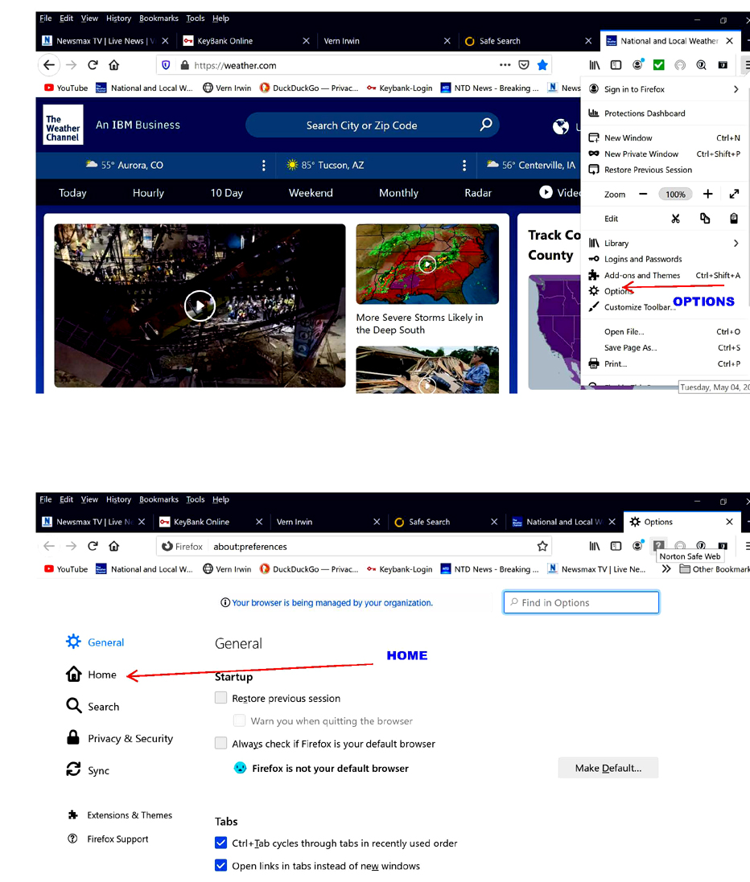Click the zoom in plus button in menu

707,194
